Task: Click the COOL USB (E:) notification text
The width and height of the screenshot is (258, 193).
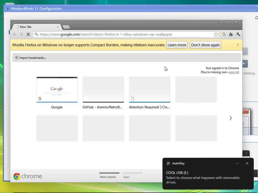Action: 177,173
